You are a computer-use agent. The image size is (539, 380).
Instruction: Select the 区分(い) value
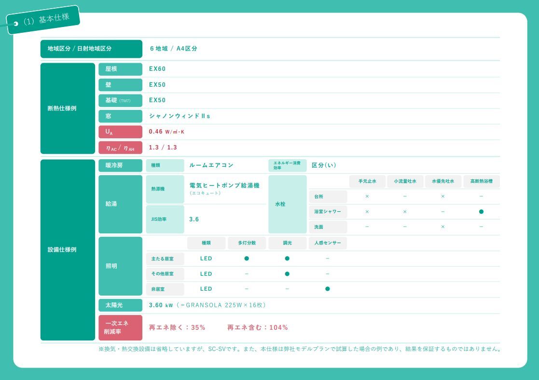coord(324,165)
